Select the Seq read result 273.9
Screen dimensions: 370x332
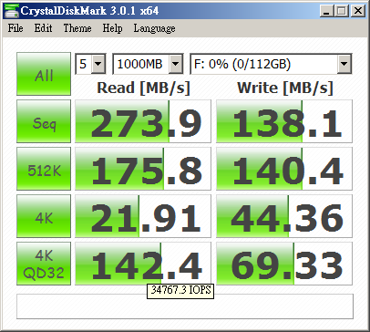tap(143, 121)
